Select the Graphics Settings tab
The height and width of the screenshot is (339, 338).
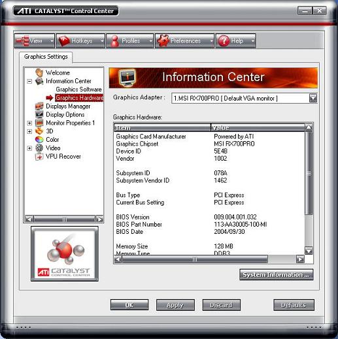pyautogui.click(x=46, y=57)
